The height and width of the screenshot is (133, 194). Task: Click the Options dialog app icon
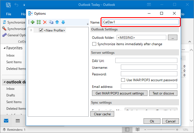click(x=30, y=13)
